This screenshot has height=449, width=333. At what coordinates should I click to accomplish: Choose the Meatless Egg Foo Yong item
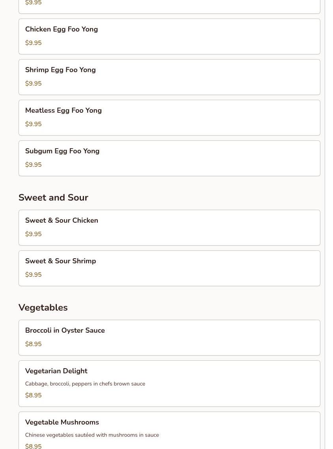tap(64, 110)
